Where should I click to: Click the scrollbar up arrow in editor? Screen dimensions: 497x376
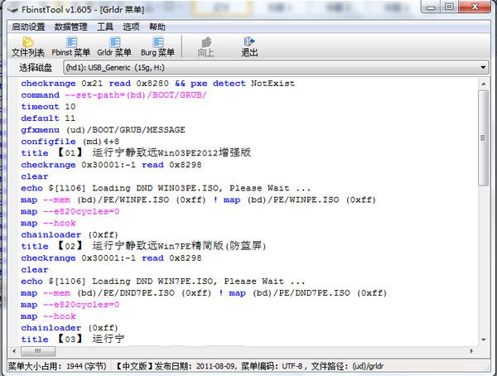(484, 83)
